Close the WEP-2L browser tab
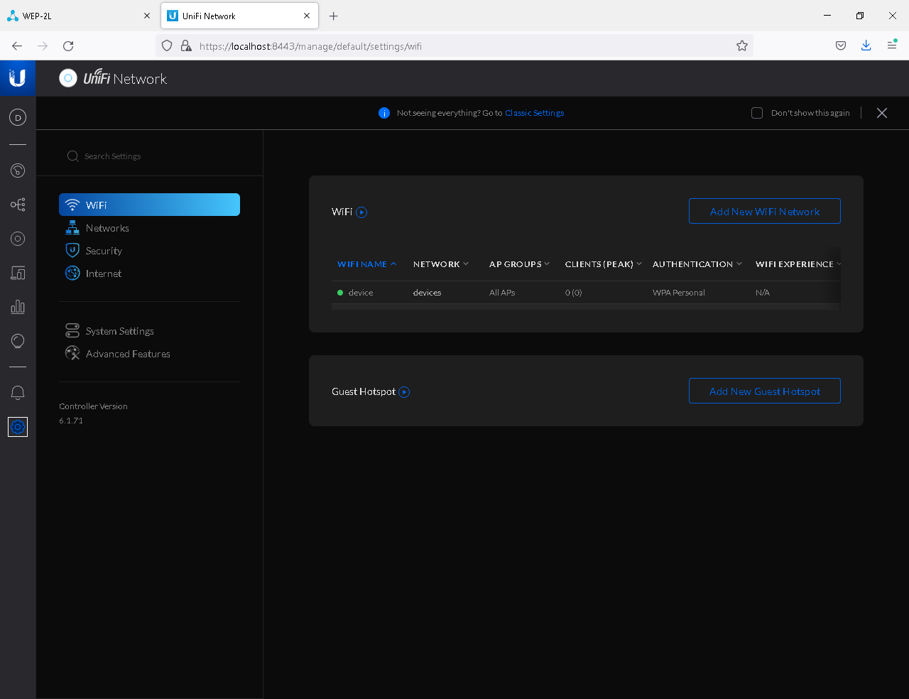The image size is (909, 699). click(x=147, y=16)
